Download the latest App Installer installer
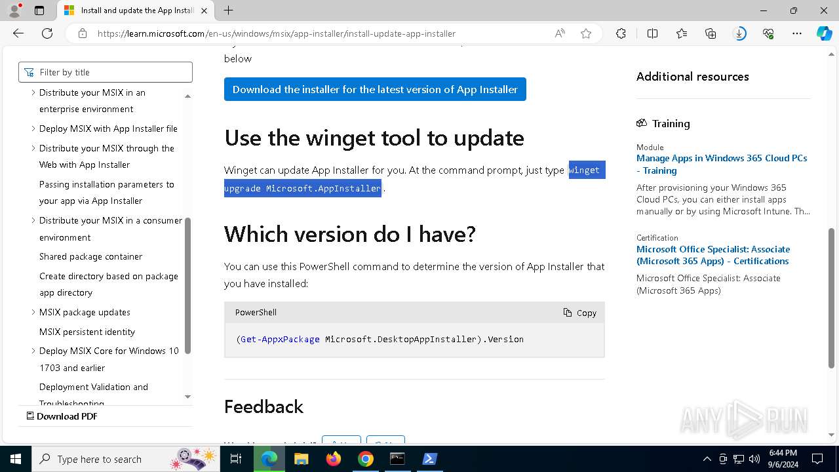This screenshot has width=839, height=472. point(375,89)
